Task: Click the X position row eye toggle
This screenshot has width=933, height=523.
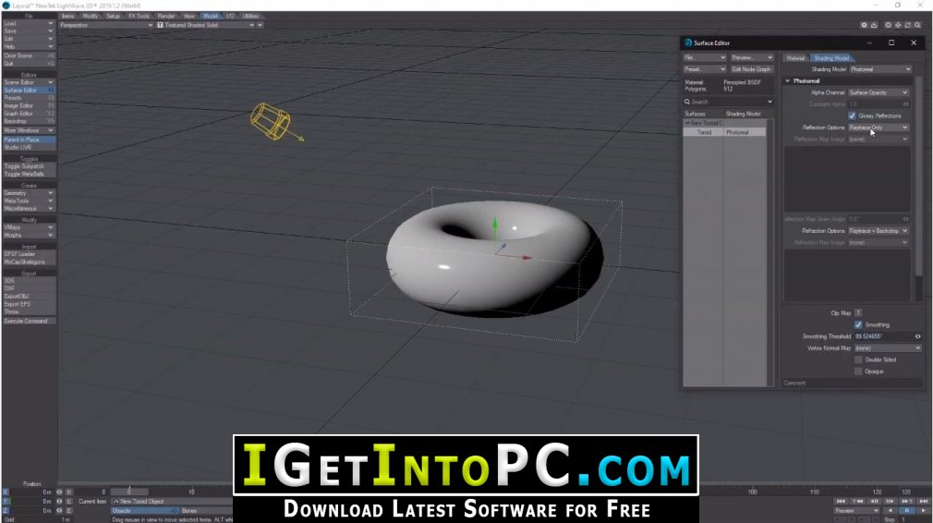Action: pos(59,493)
